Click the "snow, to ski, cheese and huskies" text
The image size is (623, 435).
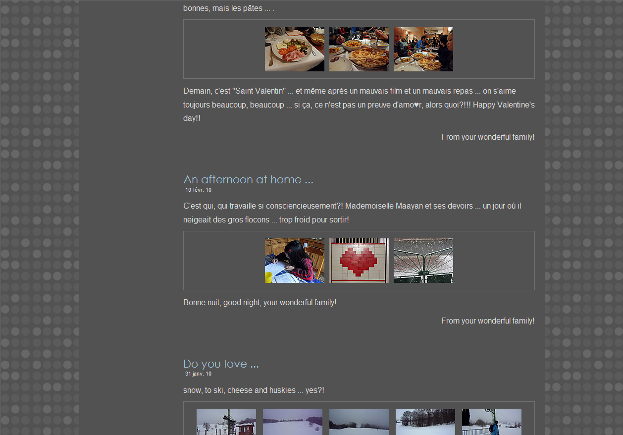point(254,390)
